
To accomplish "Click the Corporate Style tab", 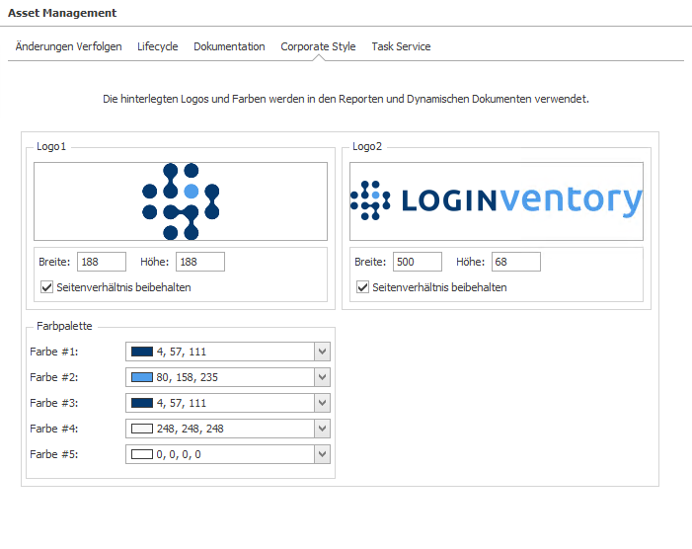I will click(318, 46).
